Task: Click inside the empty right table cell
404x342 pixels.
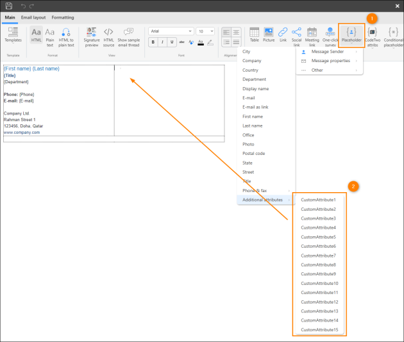Action: pyautogui.click(x=169, y=101)
